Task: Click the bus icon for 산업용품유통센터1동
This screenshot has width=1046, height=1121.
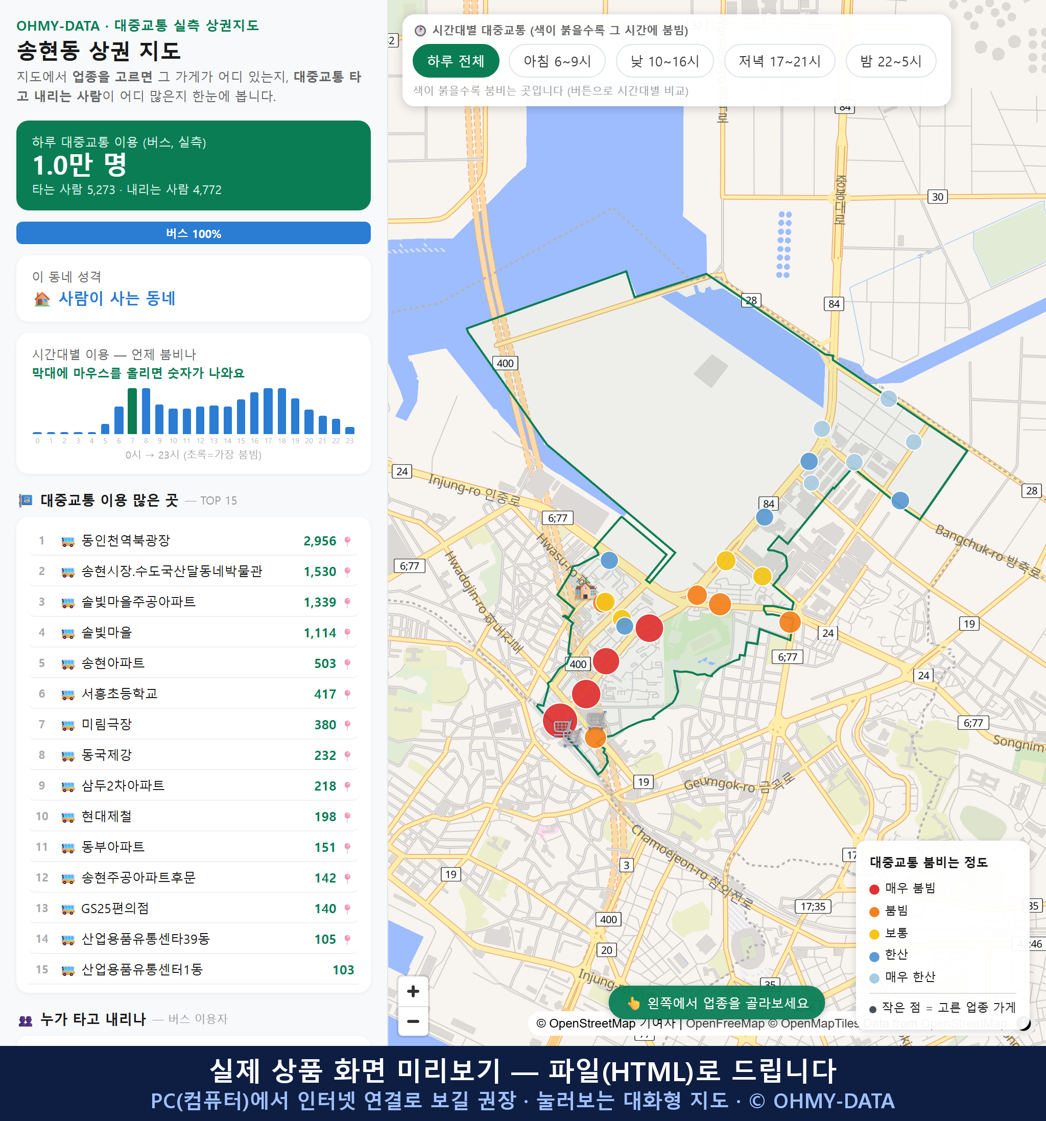Action: pyautogui.click(x=67, y=970)
